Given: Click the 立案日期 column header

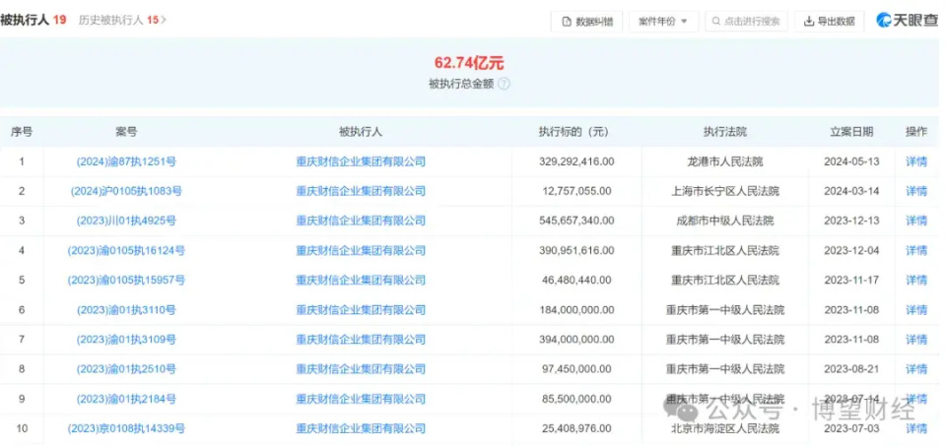Looking at the screenshot, I should point(851,132).
